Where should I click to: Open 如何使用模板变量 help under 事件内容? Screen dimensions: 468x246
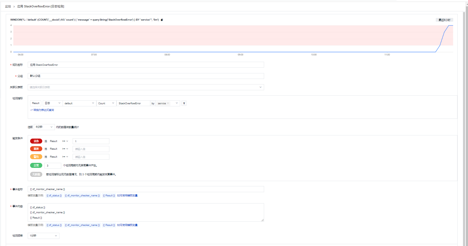(x=127, y=225)
